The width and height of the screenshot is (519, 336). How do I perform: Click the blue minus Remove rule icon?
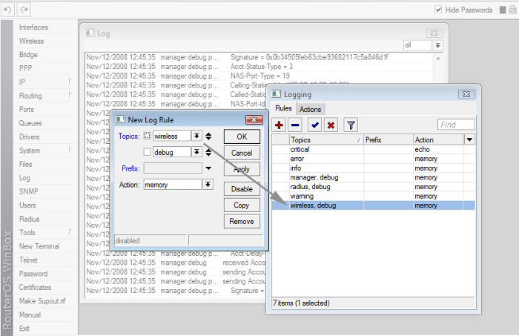click(295, 125)
